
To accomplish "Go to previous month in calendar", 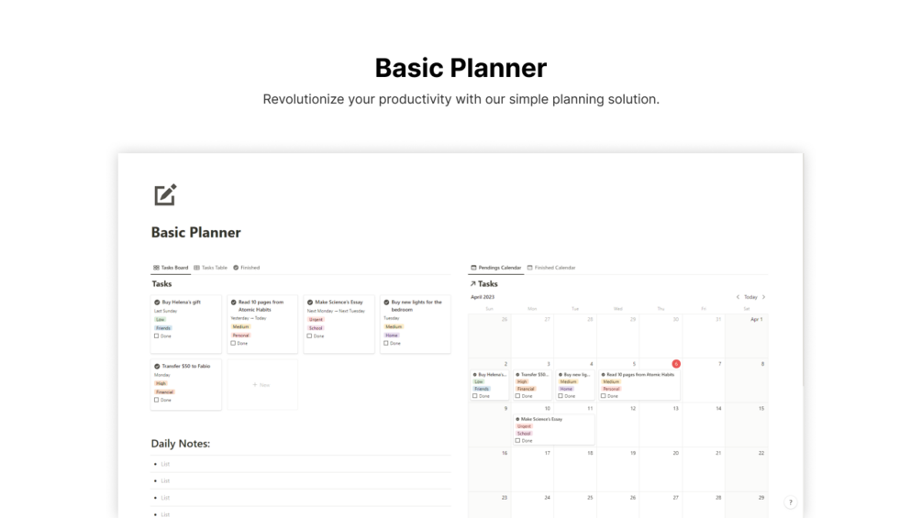I will tap(738, 297).
